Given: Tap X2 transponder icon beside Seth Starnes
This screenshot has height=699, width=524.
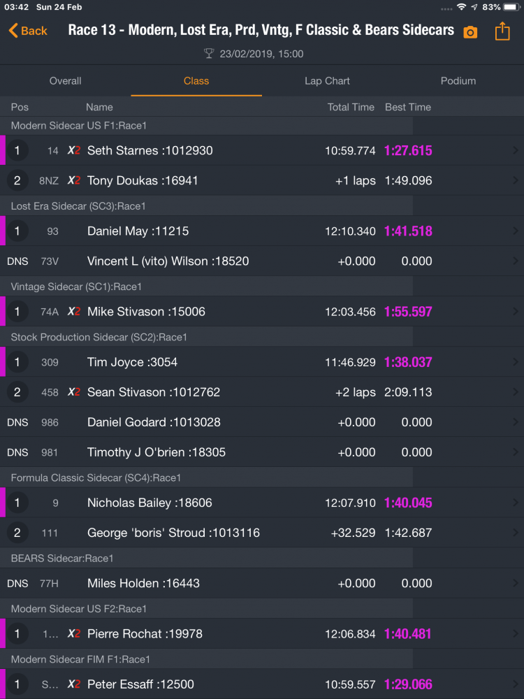Looking at the screenshot, I should pos(73,150).
